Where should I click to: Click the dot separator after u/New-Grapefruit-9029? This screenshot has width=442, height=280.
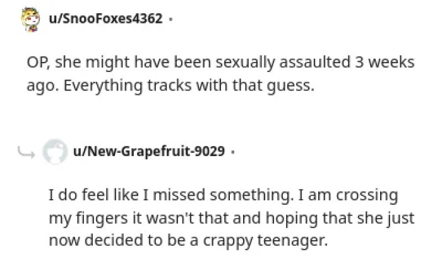pyautogui.click(x=233, y=152)
